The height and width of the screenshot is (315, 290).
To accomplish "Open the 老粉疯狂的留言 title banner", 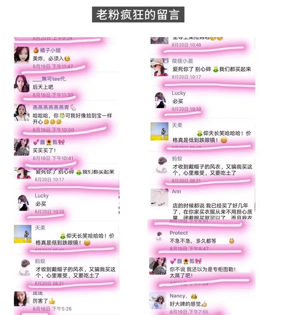I will (138, 14).
